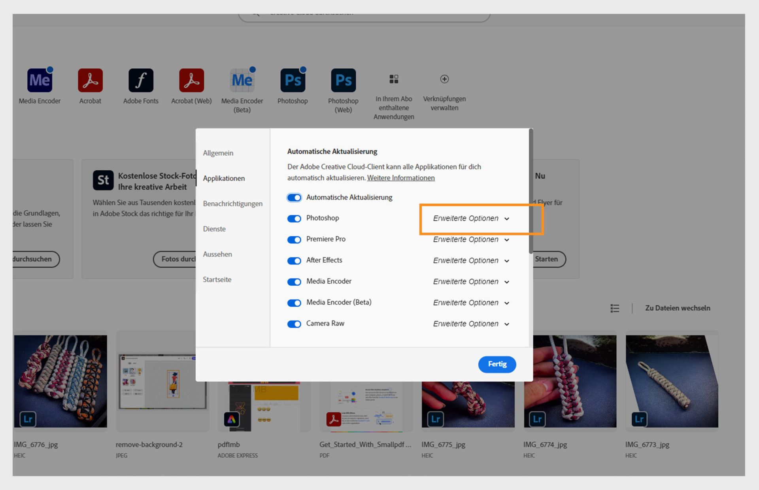759x490 pixels.
Task: Open Photoshop desktop app icon
Action: [x=293, y=80]
